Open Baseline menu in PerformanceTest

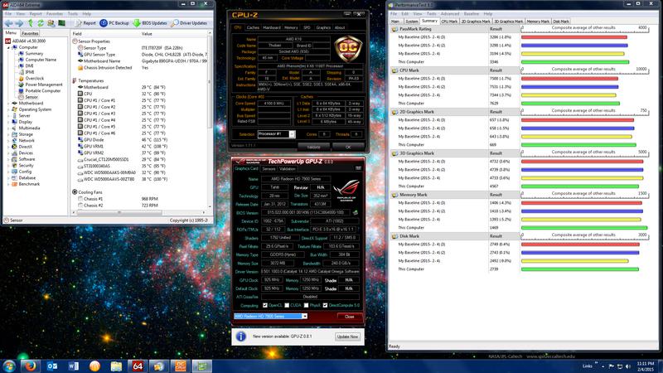pos(471,14)
